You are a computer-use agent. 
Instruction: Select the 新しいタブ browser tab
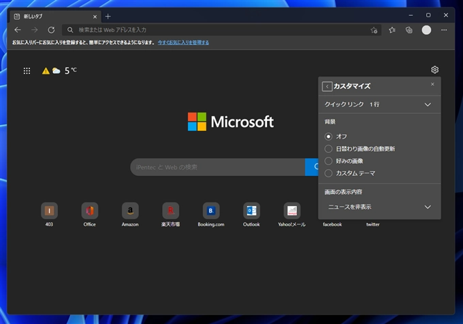point(55,16)
